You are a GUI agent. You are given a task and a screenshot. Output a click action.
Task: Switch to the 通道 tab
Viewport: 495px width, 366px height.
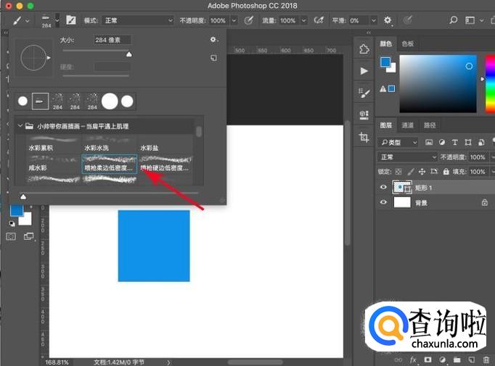[x=408, y=125]
